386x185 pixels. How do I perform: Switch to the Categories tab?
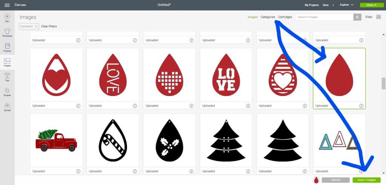pos(268,17)
